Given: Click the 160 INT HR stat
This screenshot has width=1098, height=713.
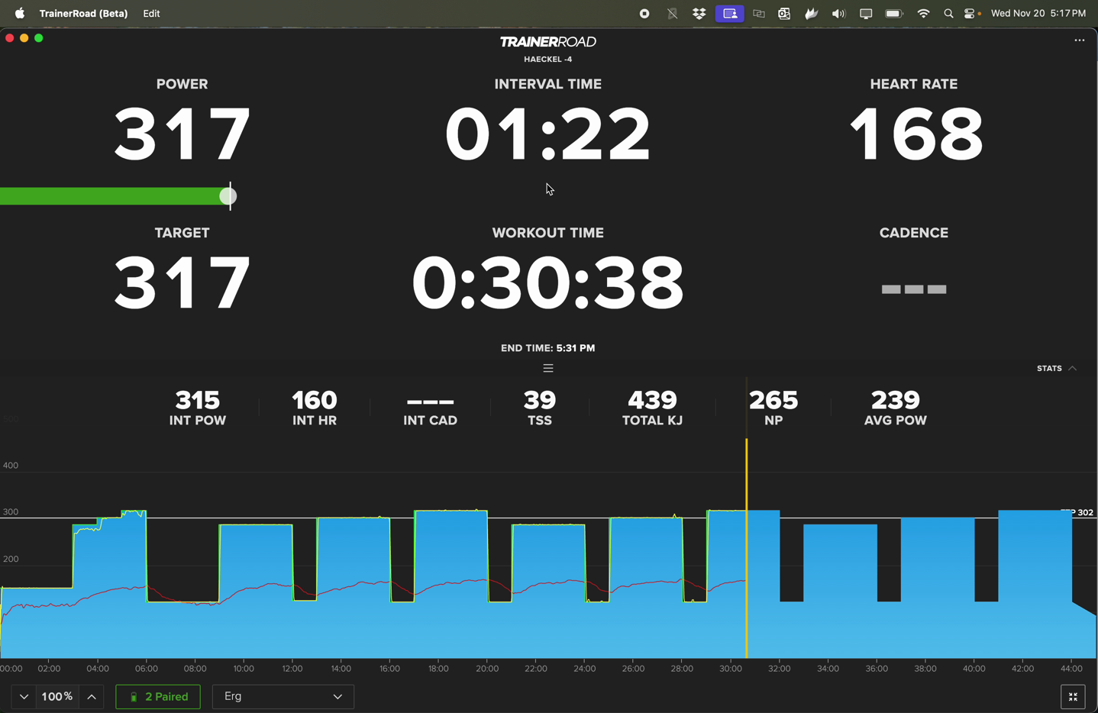Looking at the screenshot, I should (315, 408).
